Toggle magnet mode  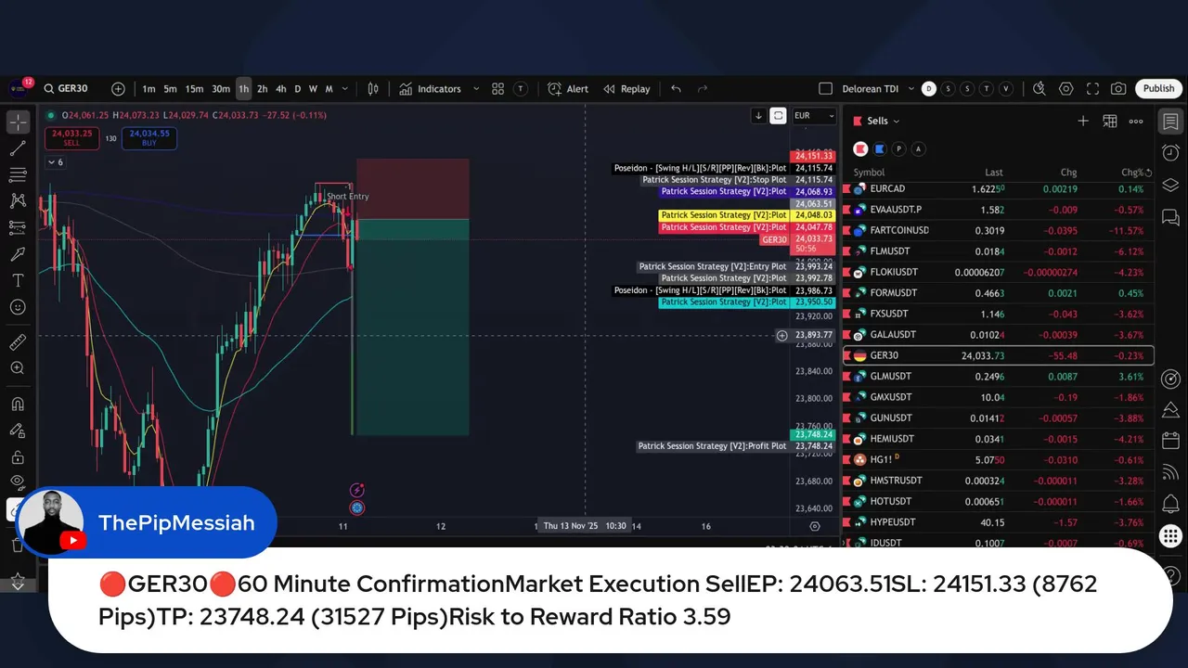coord(18,404)
